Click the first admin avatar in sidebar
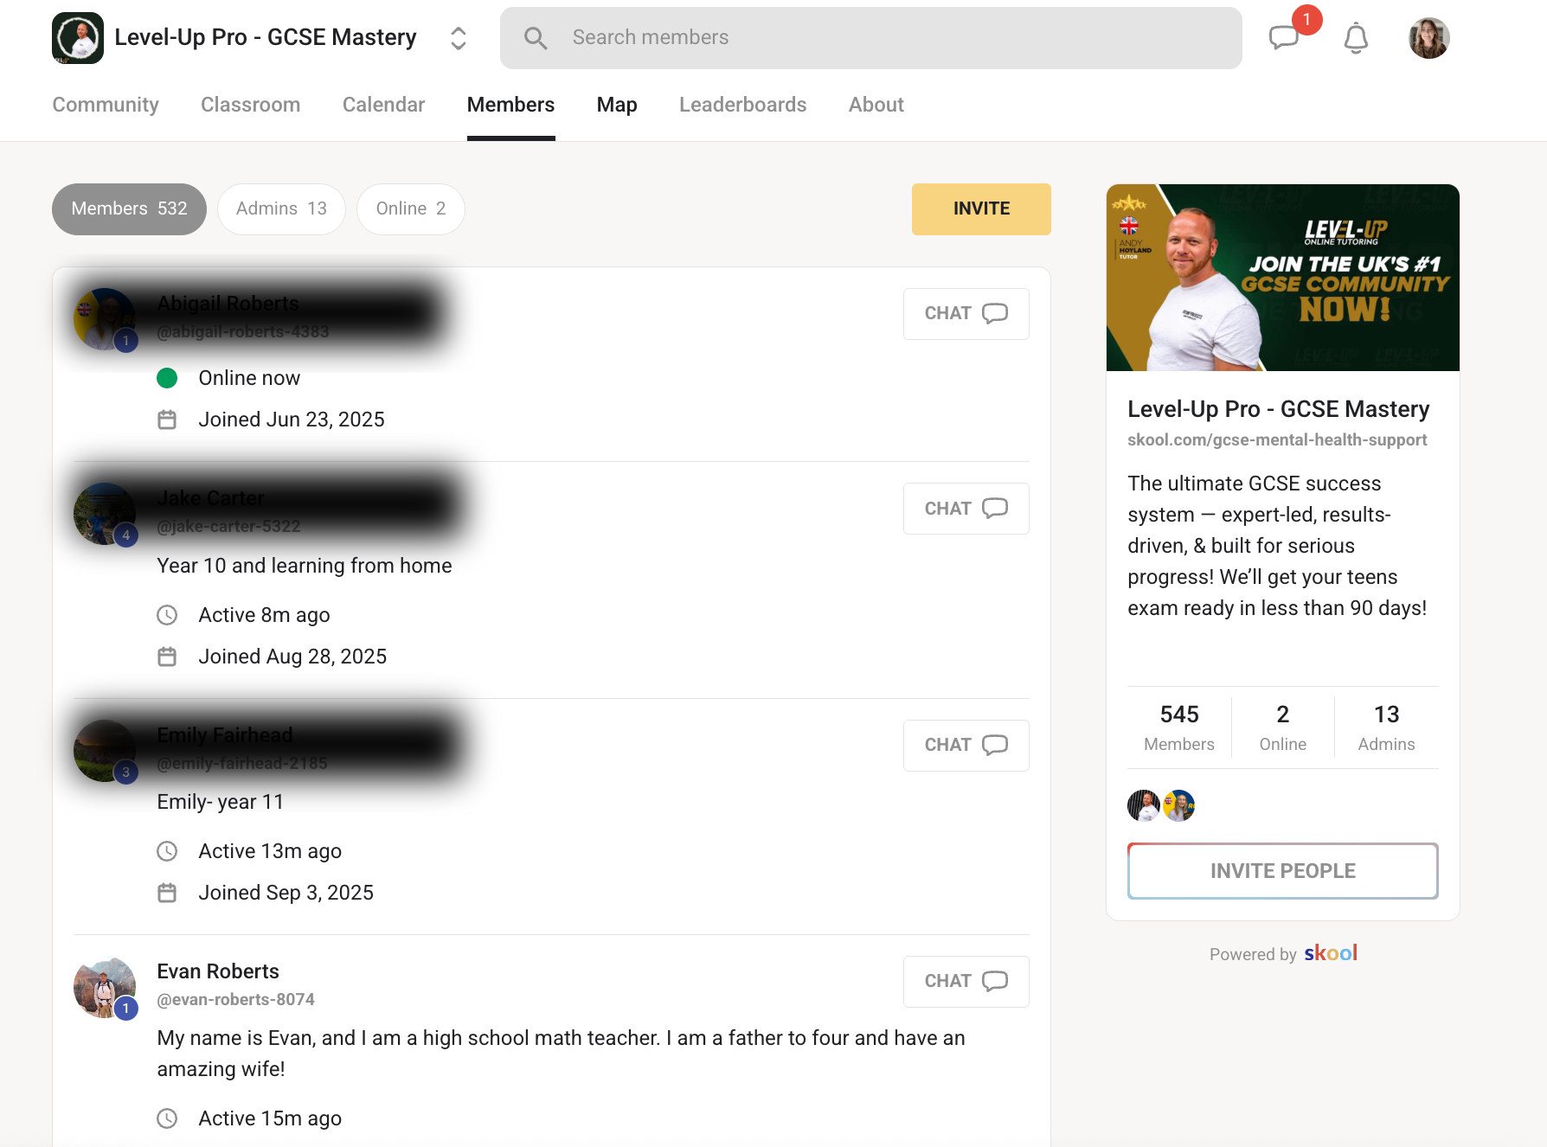 (x=1144, y=805)
